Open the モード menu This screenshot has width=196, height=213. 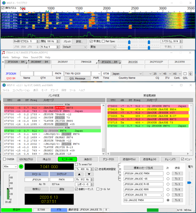(45, 90)
